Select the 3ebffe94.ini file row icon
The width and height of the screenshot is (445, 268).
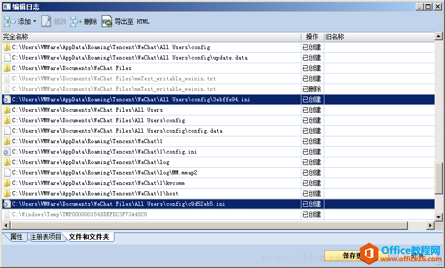(7, 99)
